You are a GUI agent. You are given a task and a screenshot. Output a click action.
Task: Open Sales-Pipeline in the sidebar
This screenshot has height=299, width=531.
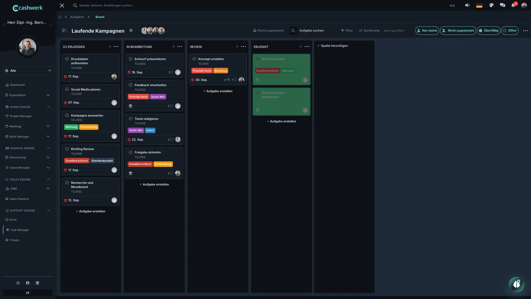(19, 199)
